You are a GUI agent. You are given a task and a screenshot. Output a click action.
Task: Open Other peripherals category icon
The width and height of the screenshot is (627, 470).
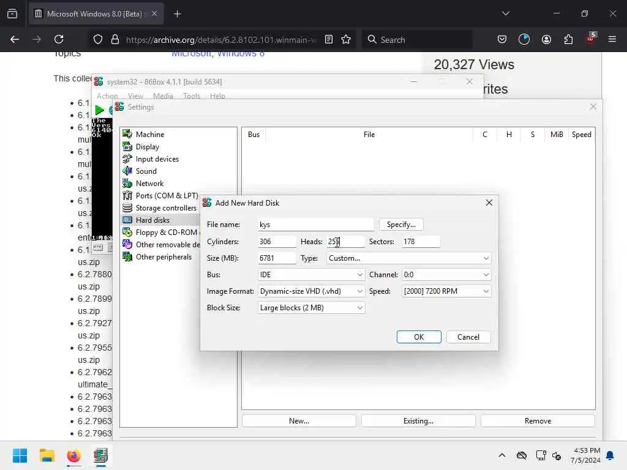point(127,256)
